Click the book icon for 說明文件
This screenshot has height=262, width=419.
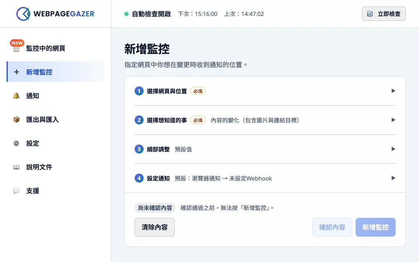(x=16, y=167)
